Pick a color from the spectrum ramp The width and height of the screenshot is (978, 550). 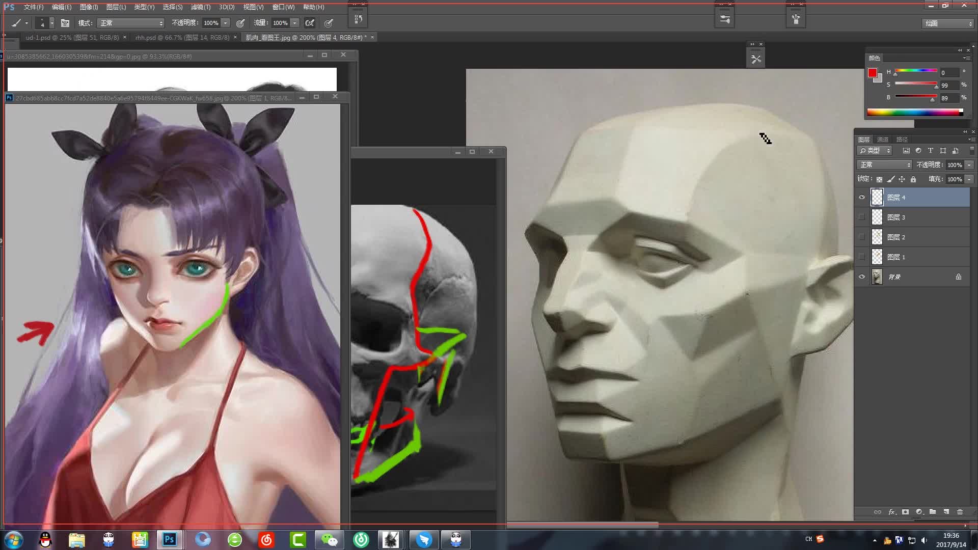915,112
